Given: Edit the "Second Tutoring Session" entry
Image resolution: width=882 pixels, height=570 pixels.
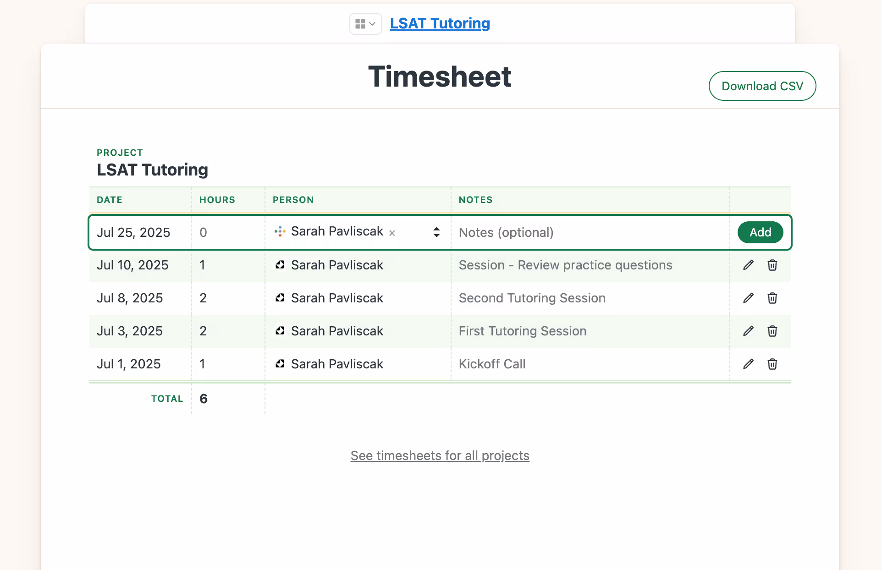Looking at the screenshot, I should 748,298.
